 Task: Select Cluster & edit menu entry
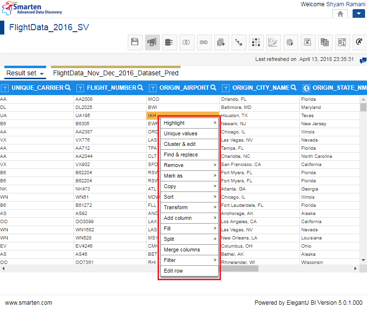coord(189,144)
